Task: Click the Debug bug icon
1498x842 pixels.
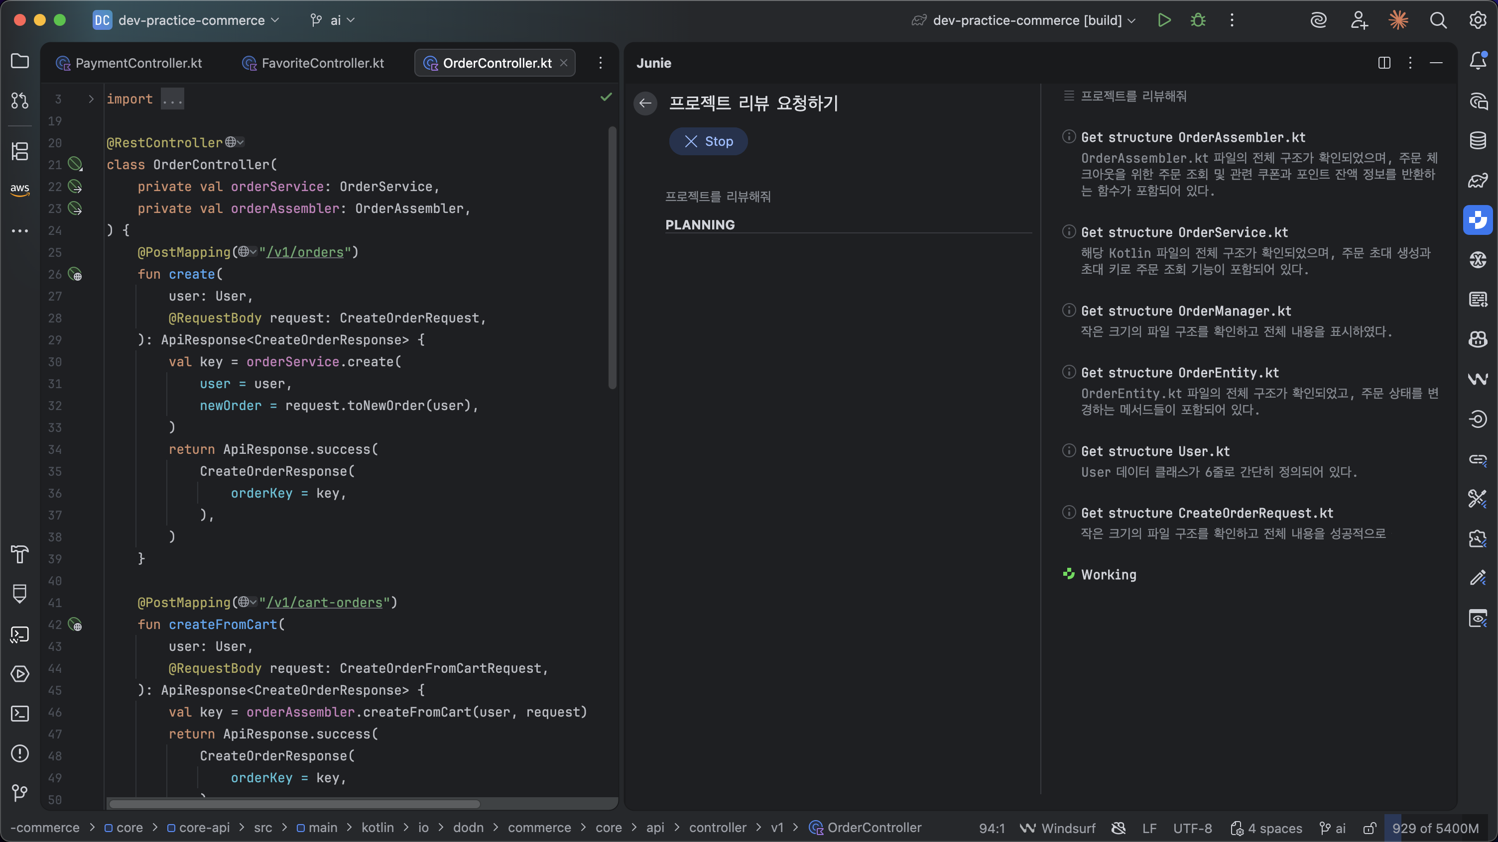Action: [1198, 20]
